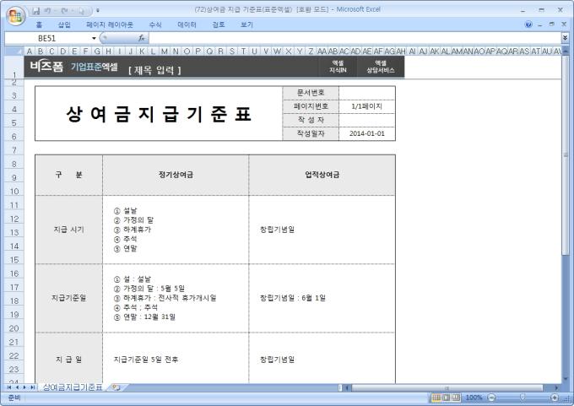Click the 엑셀 지식IN banner button
This screenshot has width=574, height=406.
click(x=338, y=67)
